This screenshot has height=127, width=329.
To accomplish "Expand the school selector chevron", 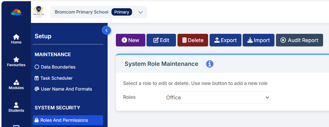I will click(141, 12).
